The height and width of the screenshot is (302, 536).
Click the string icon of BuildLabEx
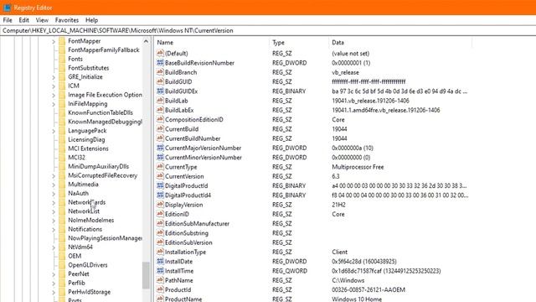(160, 110)
